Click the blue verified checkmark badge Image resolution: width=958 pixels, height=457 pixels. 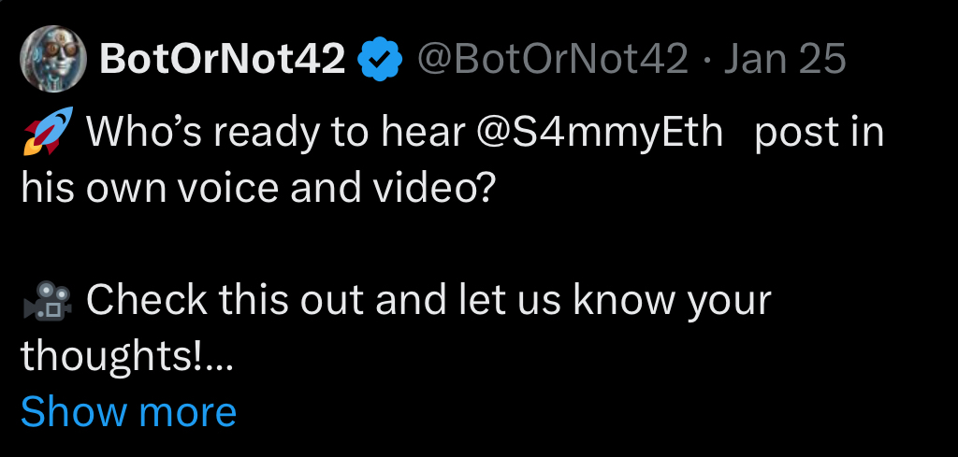[381, 61]
